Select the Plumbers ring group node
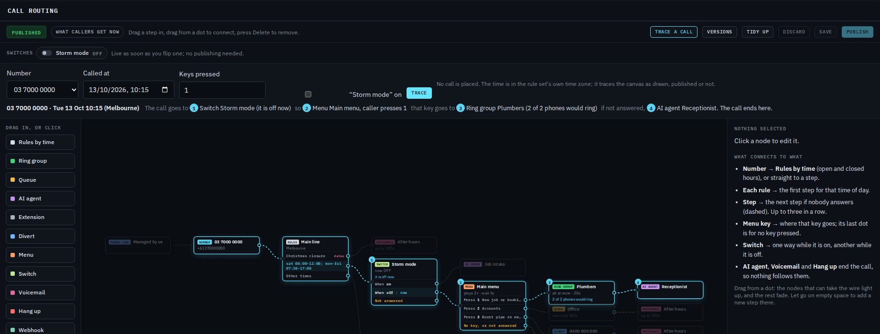 [581, 292]
